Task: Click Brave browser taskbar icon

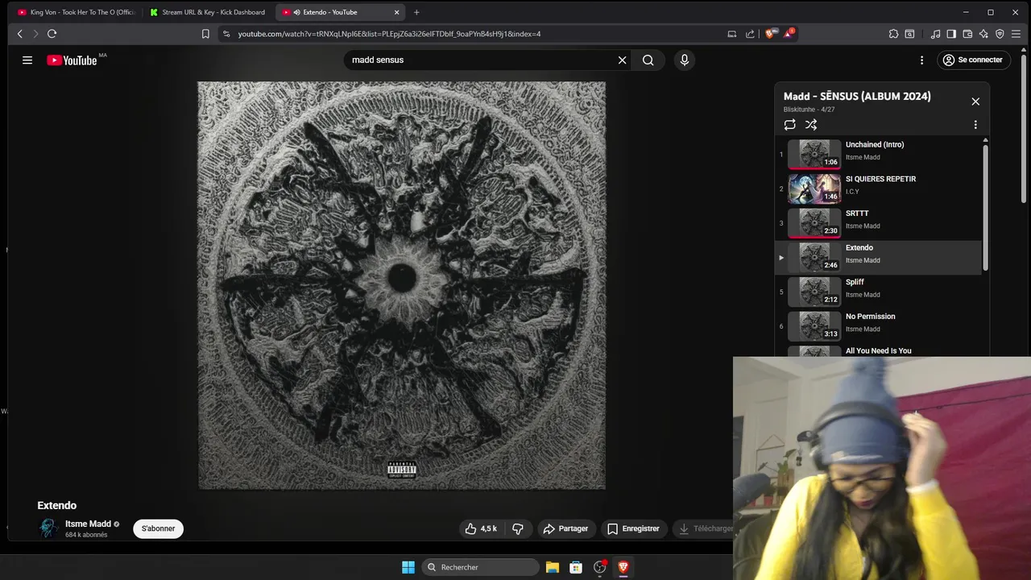Action: (623, 567)
